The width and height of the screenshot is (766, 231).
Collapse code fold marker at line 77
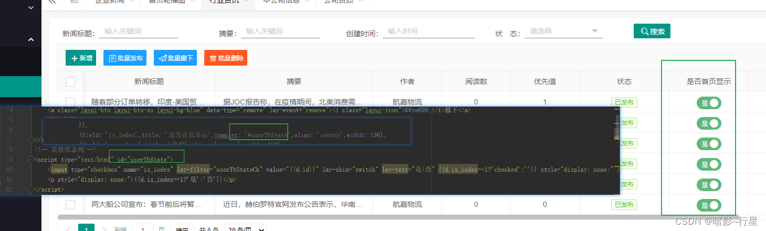(30, 140)
